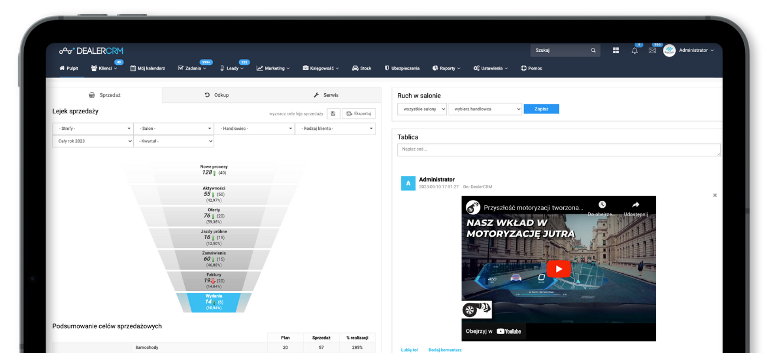
Task: Click the 'Napisz coś...' text box
Action: pyautogui.click(x=559, y=149)
